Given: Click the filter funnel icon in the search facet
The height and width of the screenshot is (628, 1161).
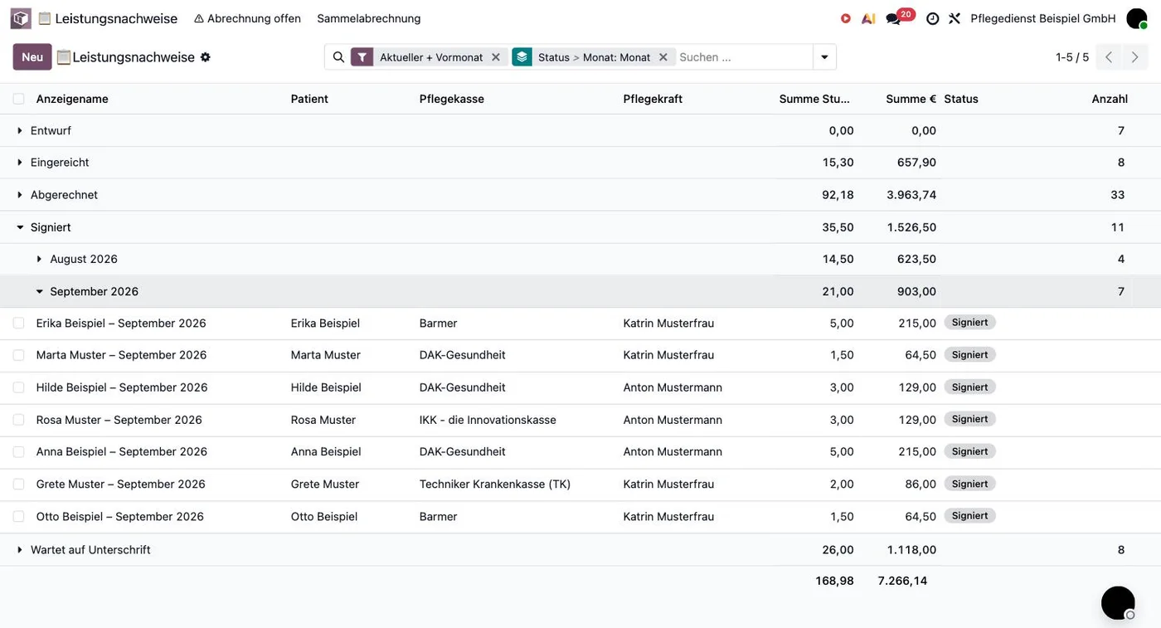Looking at the screenshot, I should tap(362, 57).
